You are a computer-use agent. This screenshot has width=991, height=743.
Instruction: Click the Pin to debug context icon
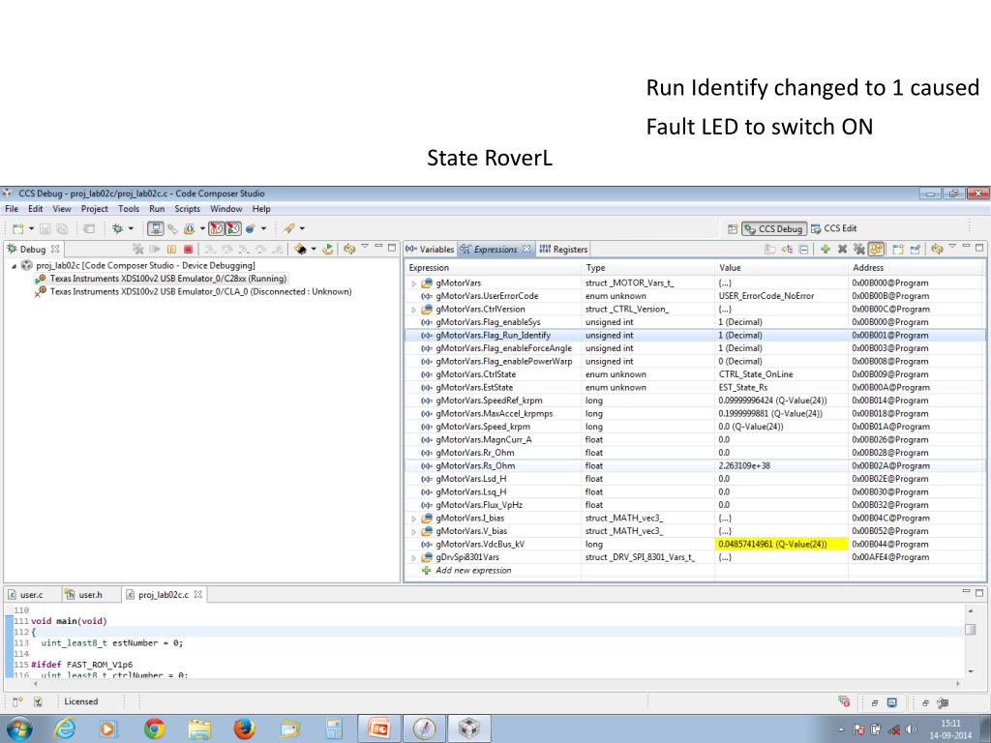click(x=916, y=249)
